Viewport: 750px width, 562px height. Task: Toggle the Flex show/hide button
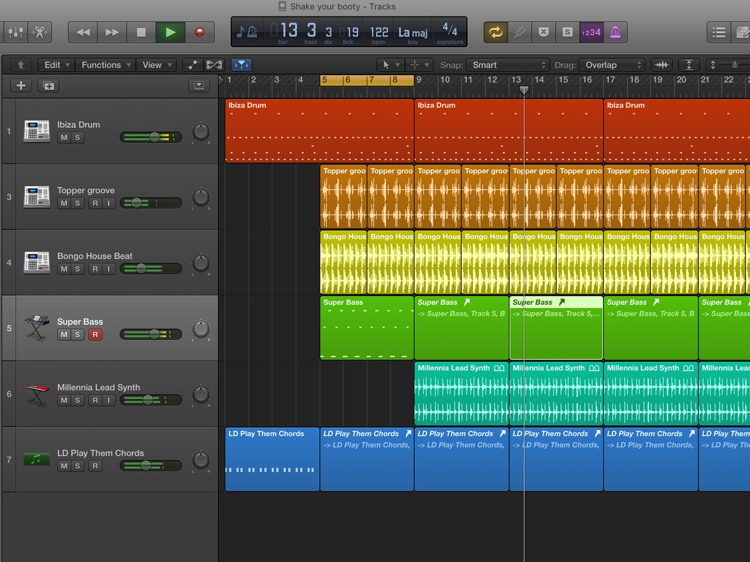pos(214,65)
